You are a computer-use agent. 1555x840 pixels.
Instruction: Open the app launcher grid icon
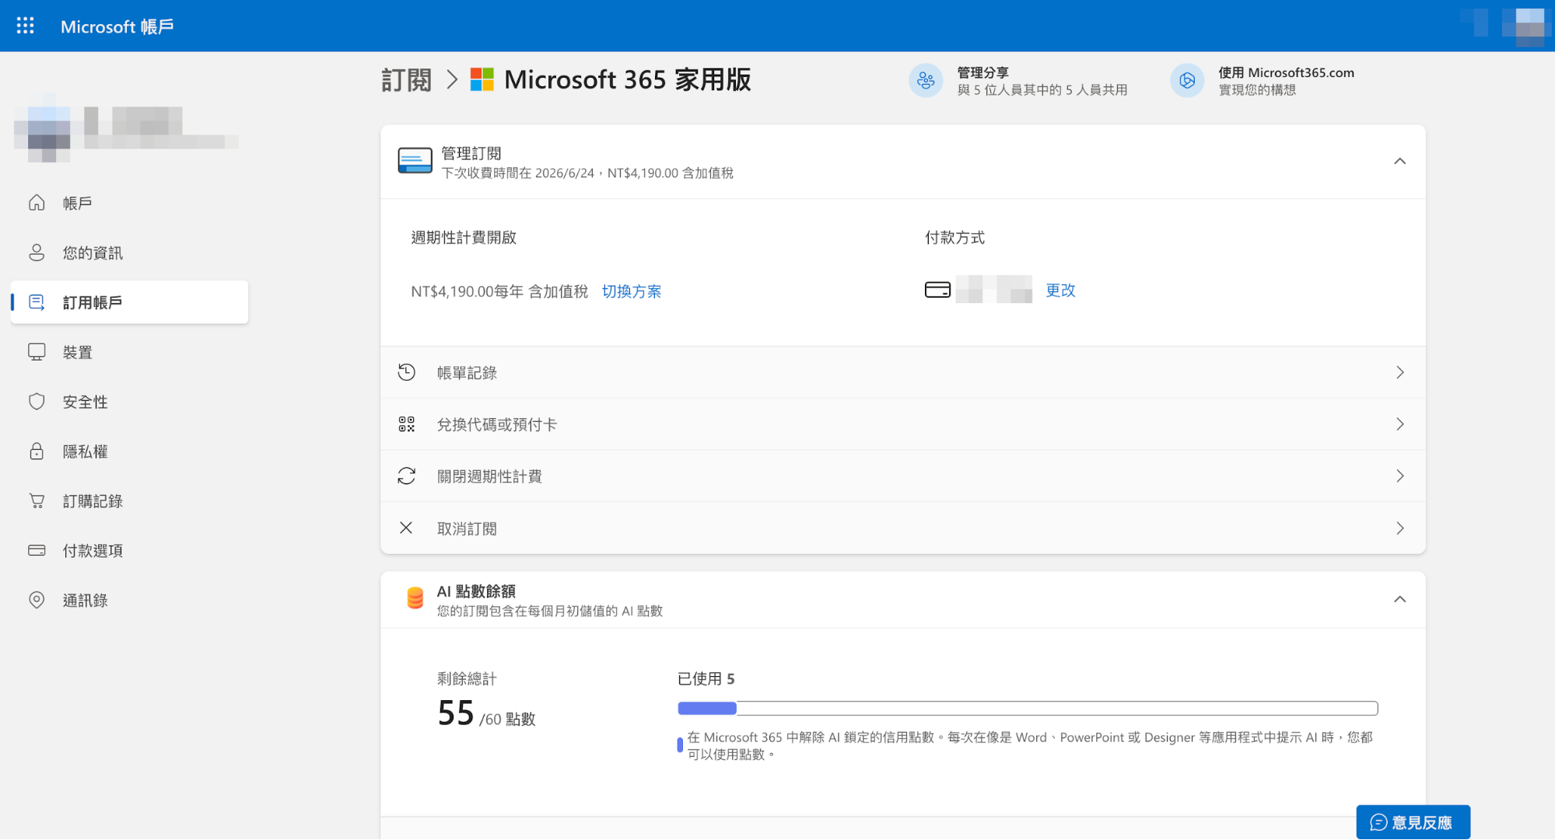(25, 26)
